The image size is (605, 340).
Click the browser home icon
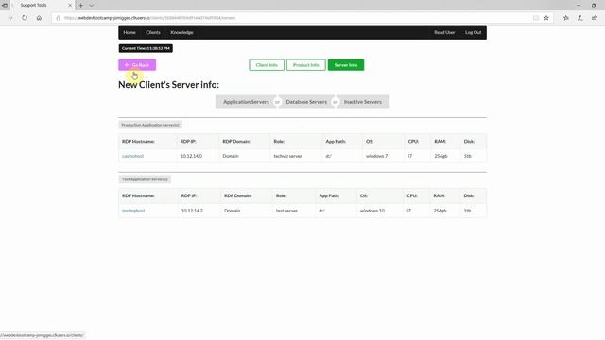[x=39, y=18]
